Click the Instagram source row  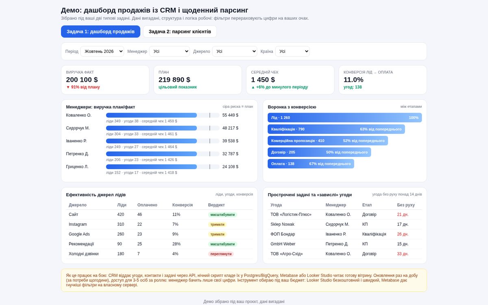click(x=159, y=224)
